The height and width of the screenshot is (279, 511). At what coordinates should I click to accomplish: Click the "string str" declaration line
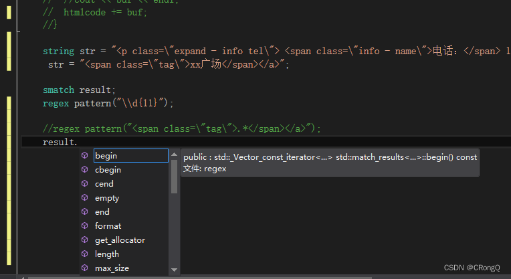pos(277,51)
